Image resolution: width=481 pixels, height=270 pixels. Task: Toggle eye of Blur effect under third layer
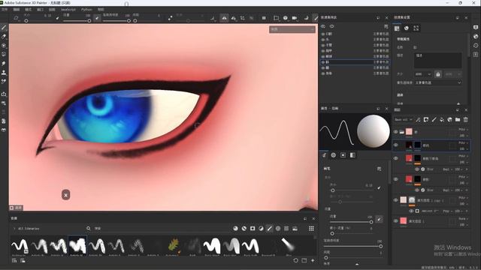pos(417,169)
